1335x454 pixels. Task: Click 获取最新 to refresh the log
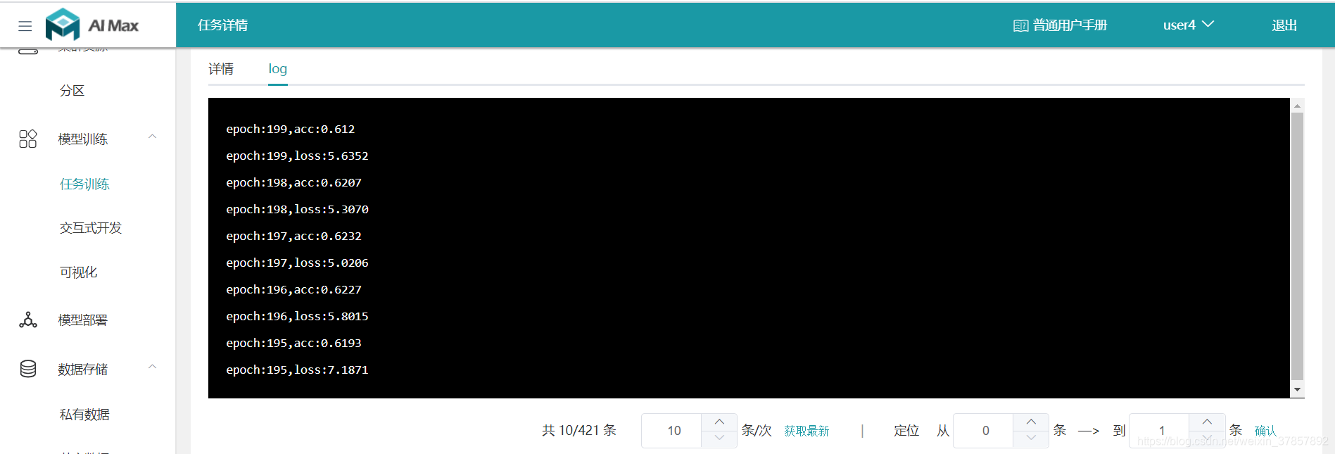[x=806, y=431]
